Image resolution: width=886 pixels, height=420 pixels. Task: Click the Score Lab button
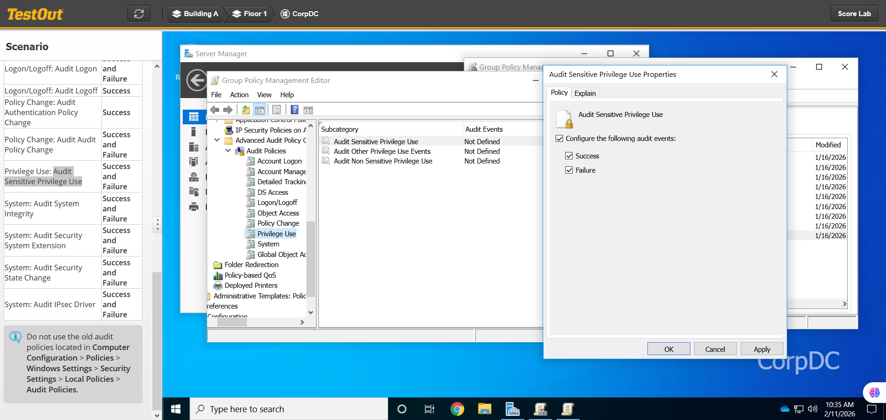tap(854, 14)
